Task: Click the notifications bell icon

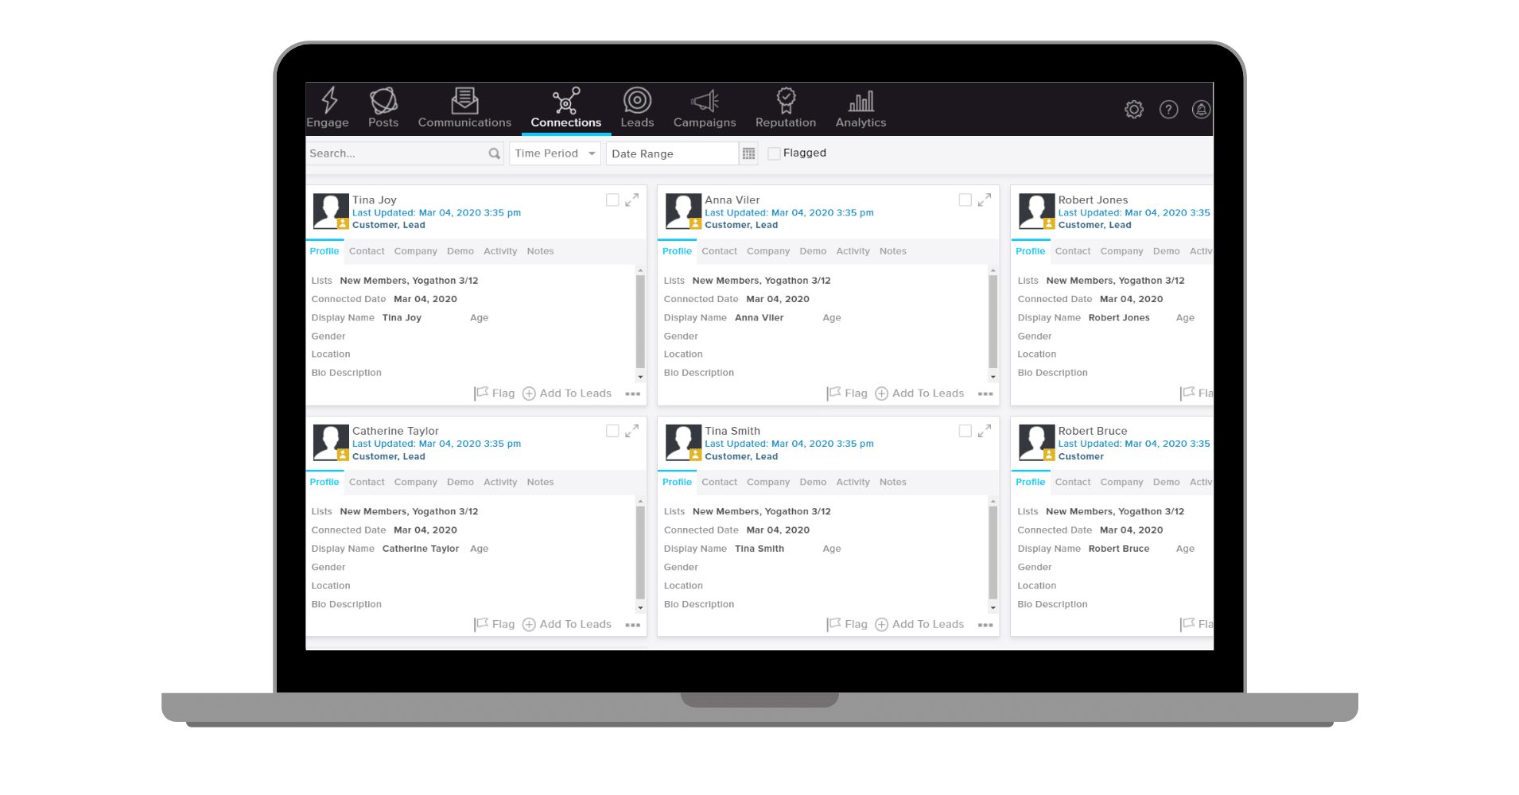Action: 1201,110
